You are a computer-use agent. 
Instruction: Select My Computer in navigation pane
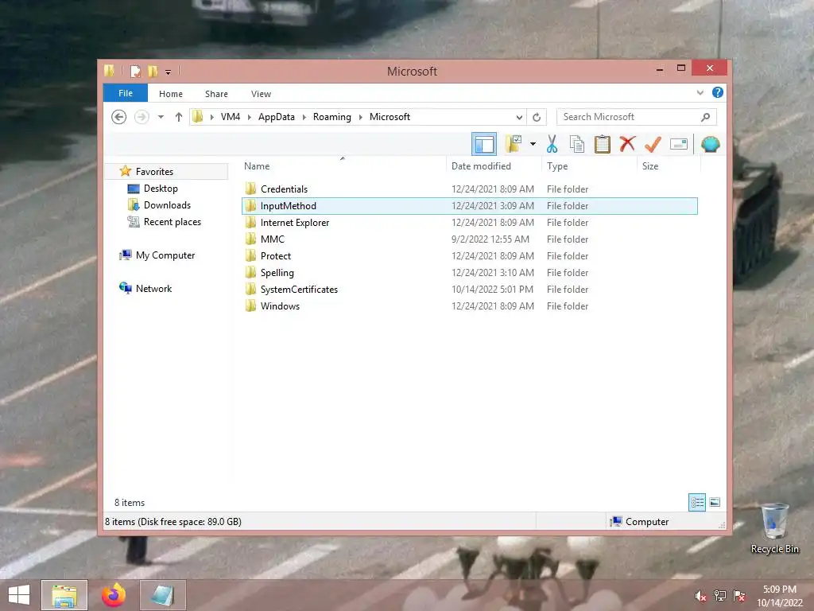coord(165,255)
